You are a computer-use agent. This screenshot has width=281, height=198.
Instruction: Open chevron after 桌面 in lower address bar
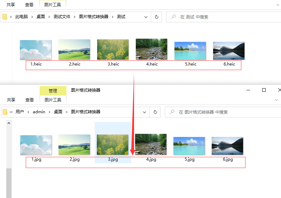click(67, 112)
